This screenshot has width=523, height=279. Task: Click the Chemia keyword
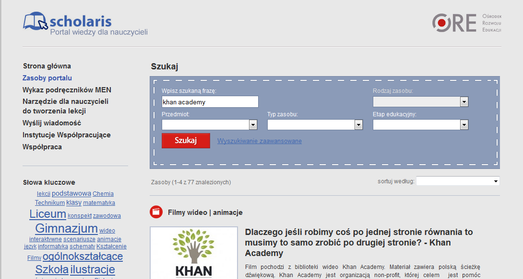(x=103, y=193)
